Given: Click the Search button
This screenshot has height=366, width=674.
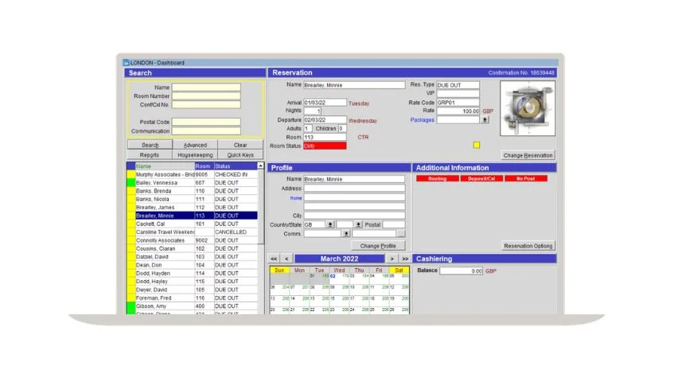Looking at the screenshot, I should (150, 145).
